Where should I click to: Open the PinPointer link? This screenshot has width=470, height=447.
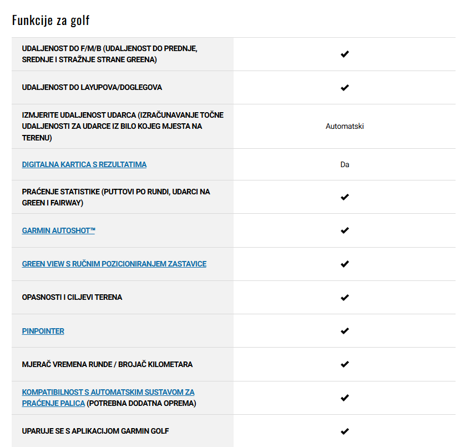pyautogui.click(x=43, y=331)
